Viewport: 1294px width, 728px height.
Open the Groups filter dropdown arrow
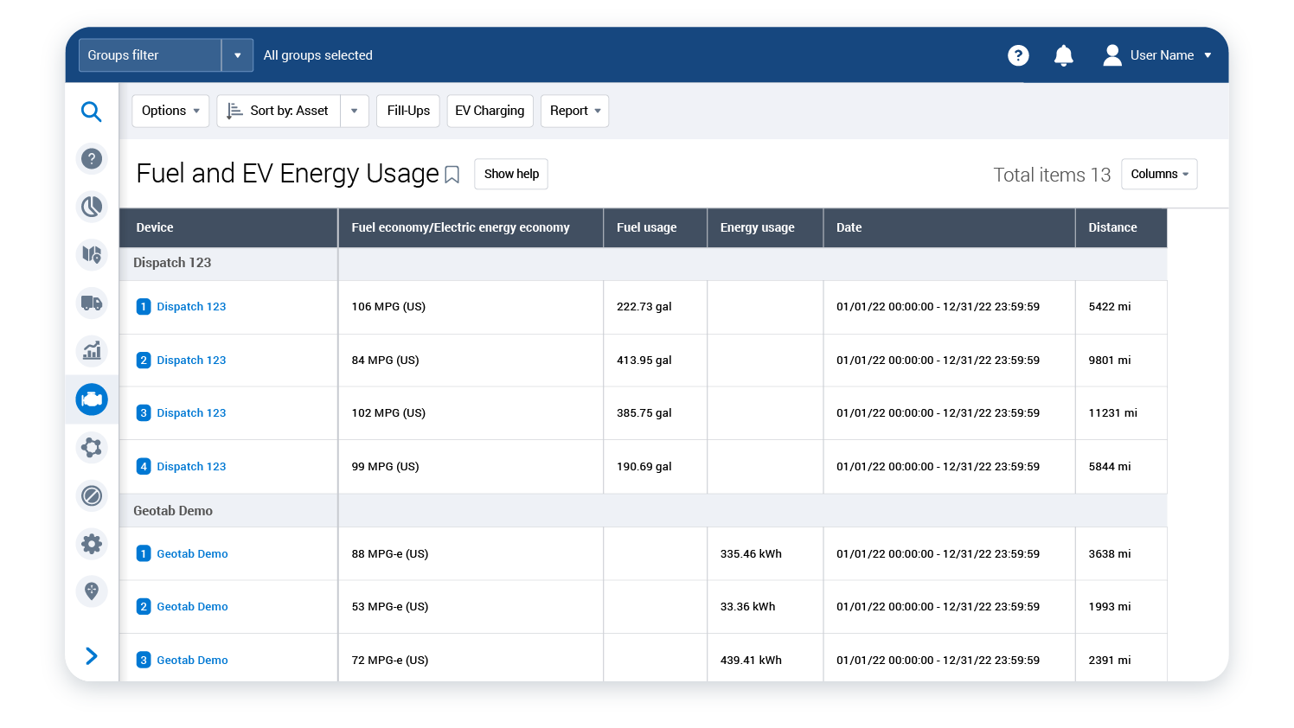[x=237, y=55]
